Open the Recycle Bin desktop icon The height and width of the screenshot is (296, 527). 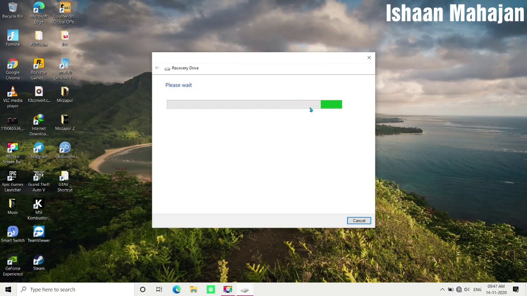[13, 11]
